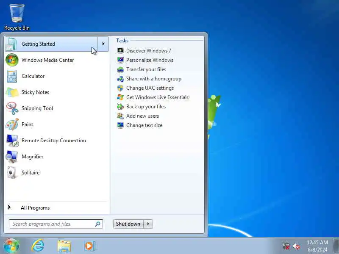Click the Magnifier menu label

pos(33,157)
